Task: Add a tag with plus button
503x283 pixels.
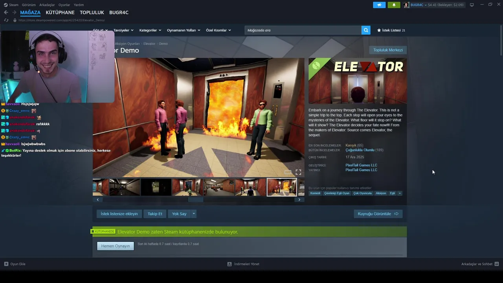Action: 400,193
